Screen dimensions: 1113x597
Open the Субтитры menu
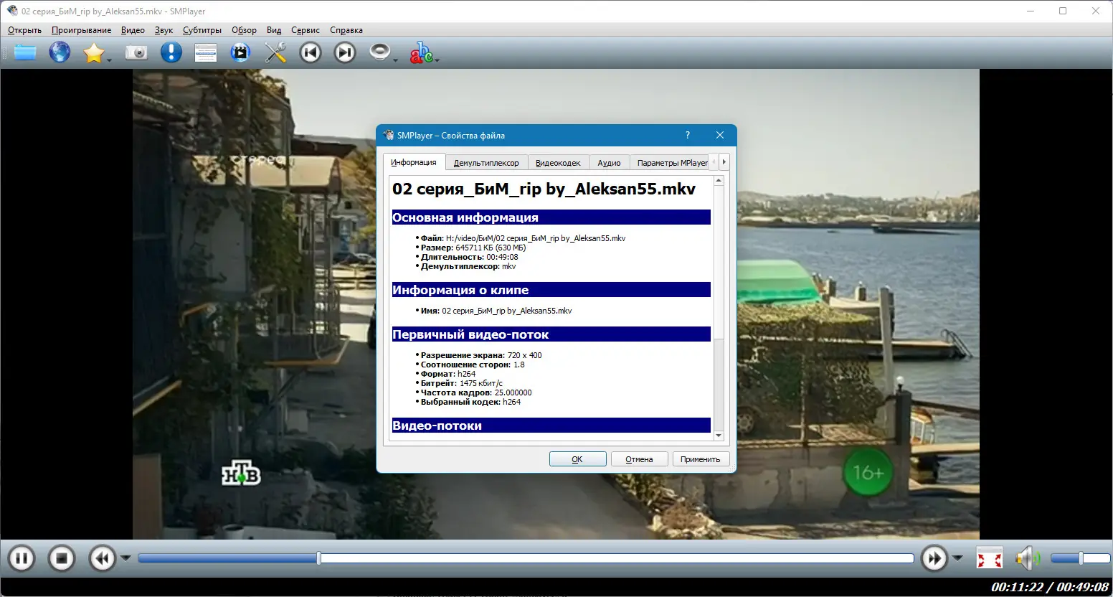pyautogui.click(x=202, y=30)
